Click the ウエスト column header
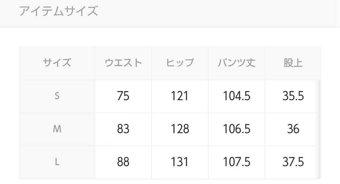 [123, 63]
